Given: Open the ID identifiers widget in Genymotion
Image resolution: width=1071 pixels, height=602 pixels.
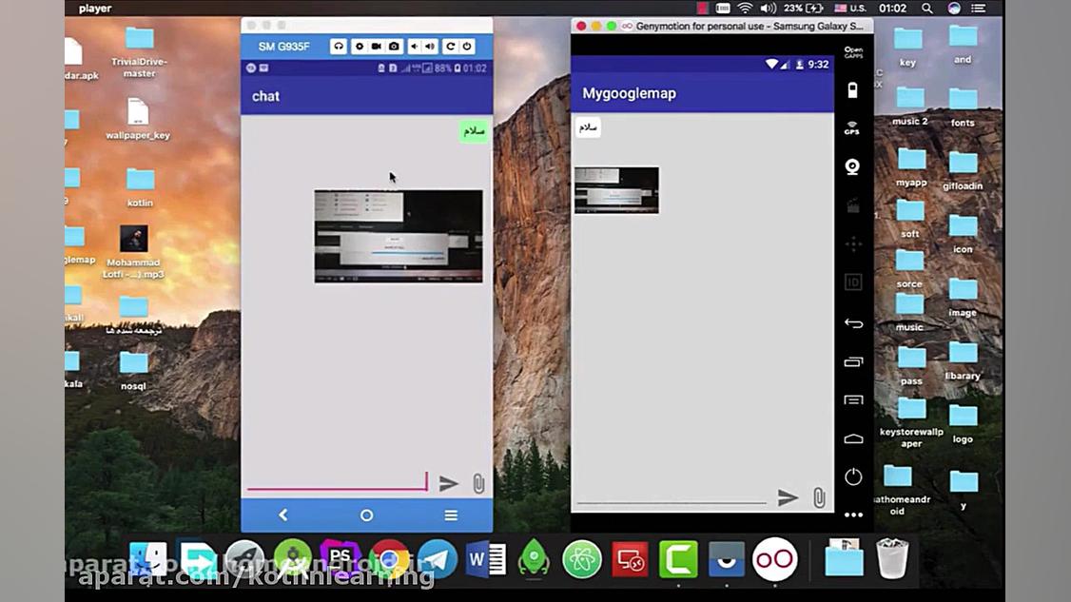Looking at the screenshot, I should click(x=853, y=282).
